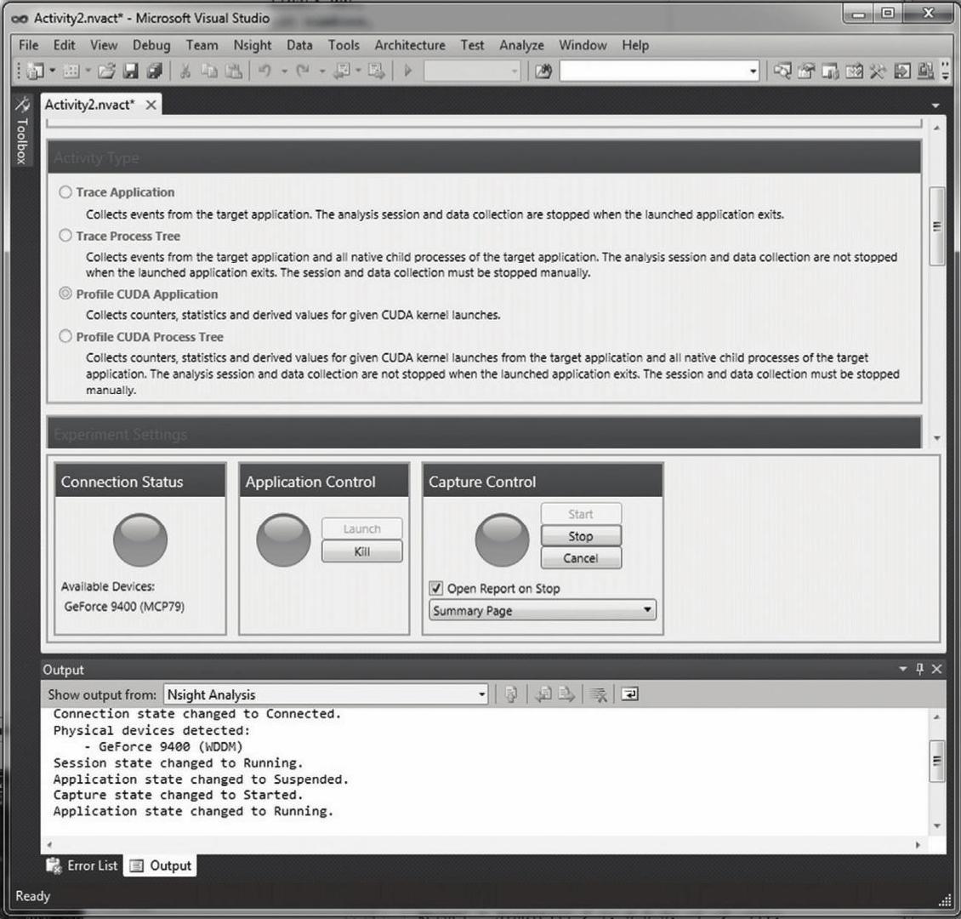The height and width of the screenshot is (919, 961).
Task: Close the Output panel
Action: click(936, 669)
